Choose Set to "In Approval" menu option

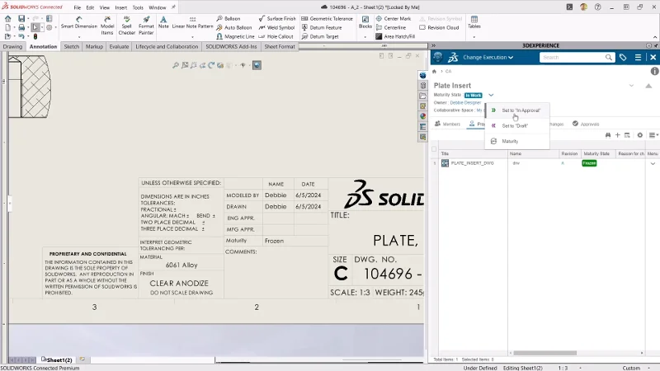coord(520,110)
